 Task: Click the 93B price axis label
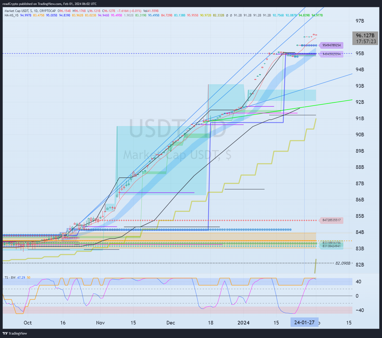point(360,86)
